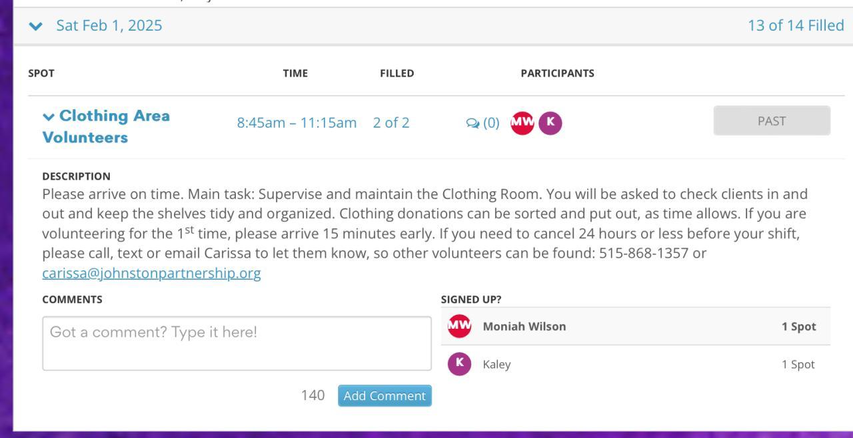853x438 pixels.
Task: Click the "2 of 2" filled count
Action: pyautogui.click(x=391, y=123)
